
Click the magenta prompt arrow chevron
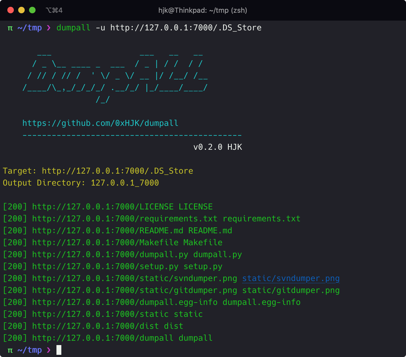48,28
